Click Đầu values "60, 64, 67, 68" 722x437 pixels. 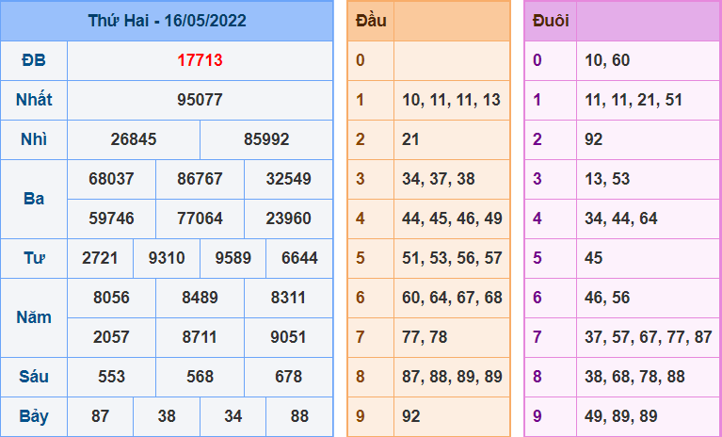452,298
